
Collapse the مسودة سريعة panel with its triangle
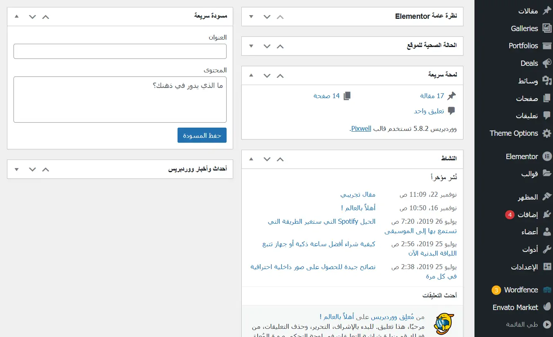(16, 17)
